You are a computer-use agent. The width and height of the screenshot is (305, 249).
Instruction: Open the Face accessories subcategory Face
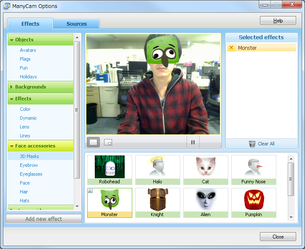tap(25, 183)
